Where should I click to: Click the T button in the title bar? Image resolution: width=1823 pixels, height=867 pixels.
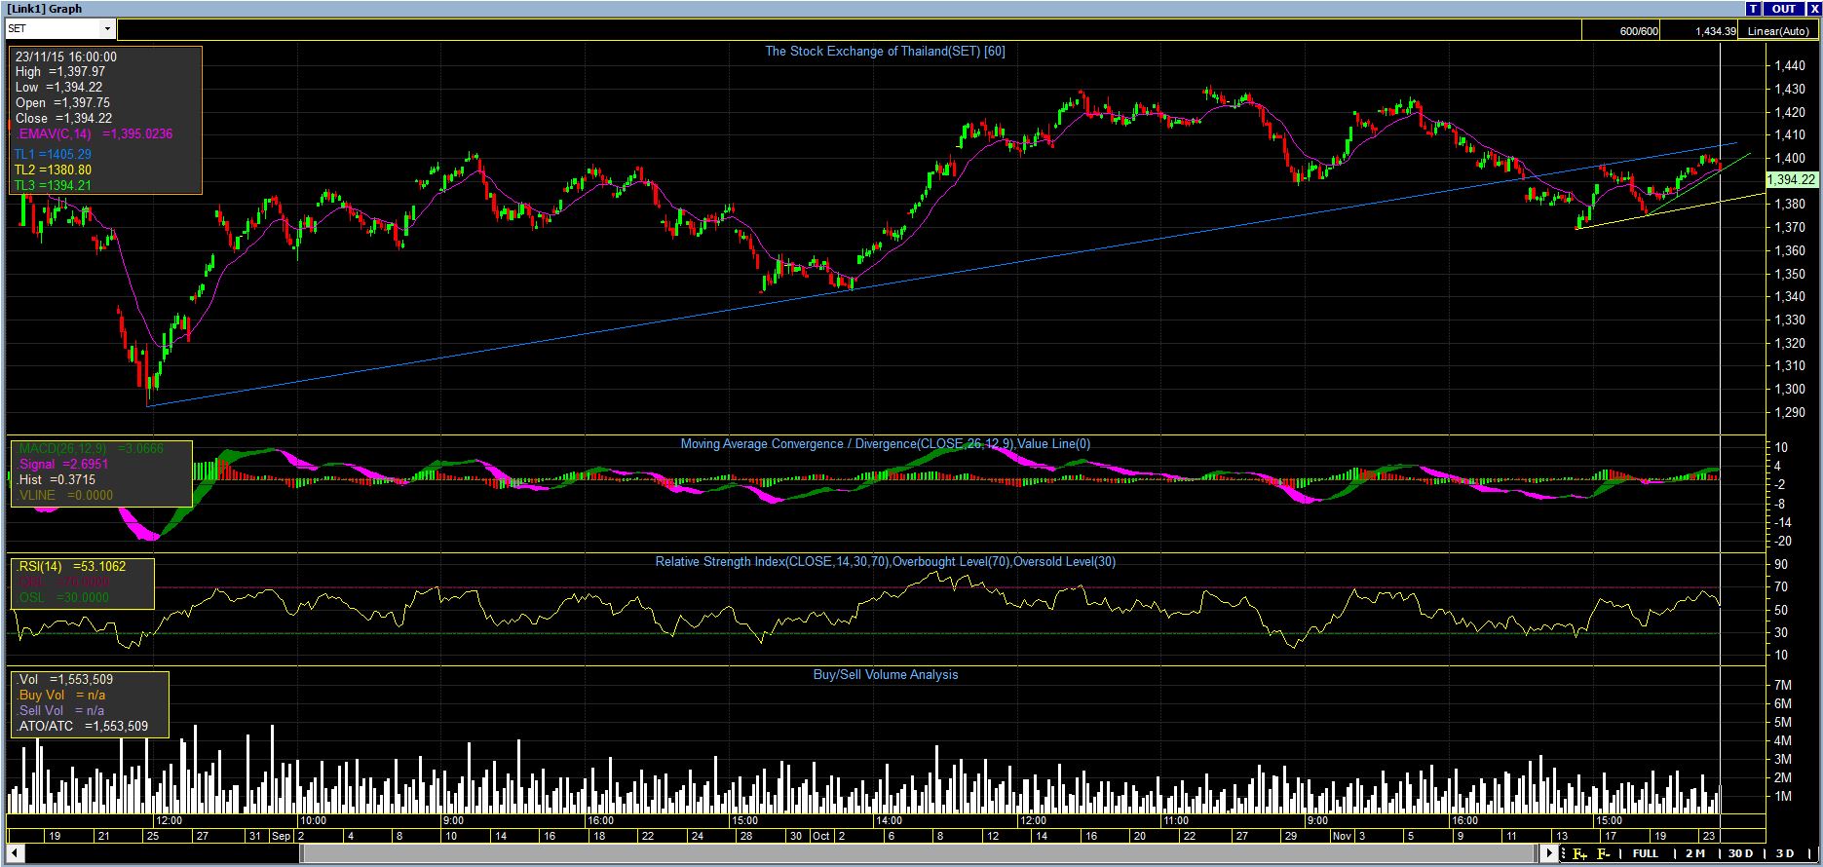(x=1754, y=9)
